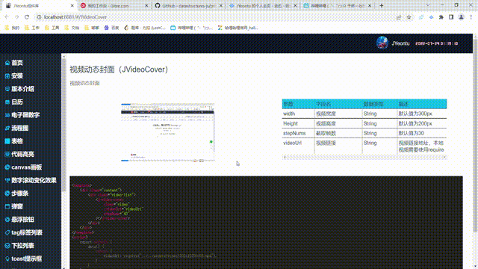Screen dimensions: 478x269
Task: Click the 表格 table icon in sidebar
Action: coord(7,141)
